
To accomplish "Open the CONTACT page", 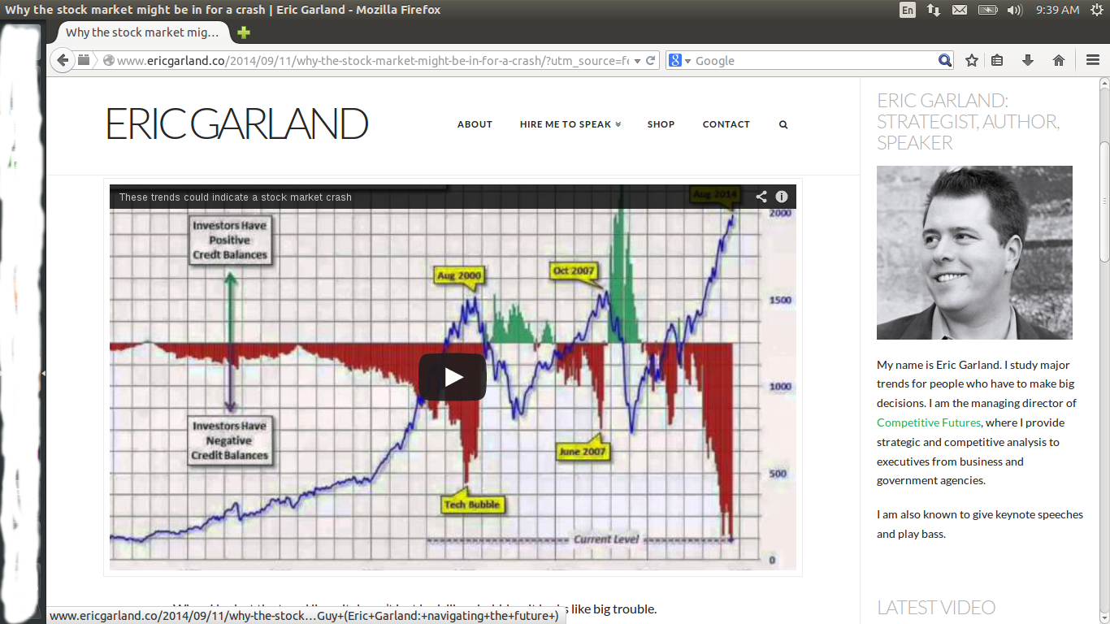I will click(726, 124).
